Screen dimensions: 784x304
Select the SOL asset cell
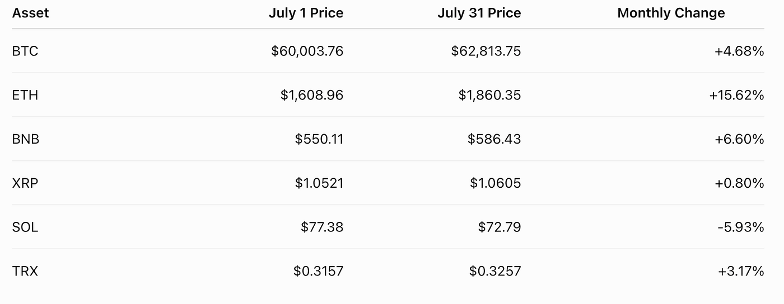[25, 227]
